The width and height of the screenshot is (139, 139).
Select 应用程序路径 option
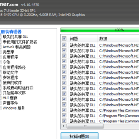click(x=14, y=67)
